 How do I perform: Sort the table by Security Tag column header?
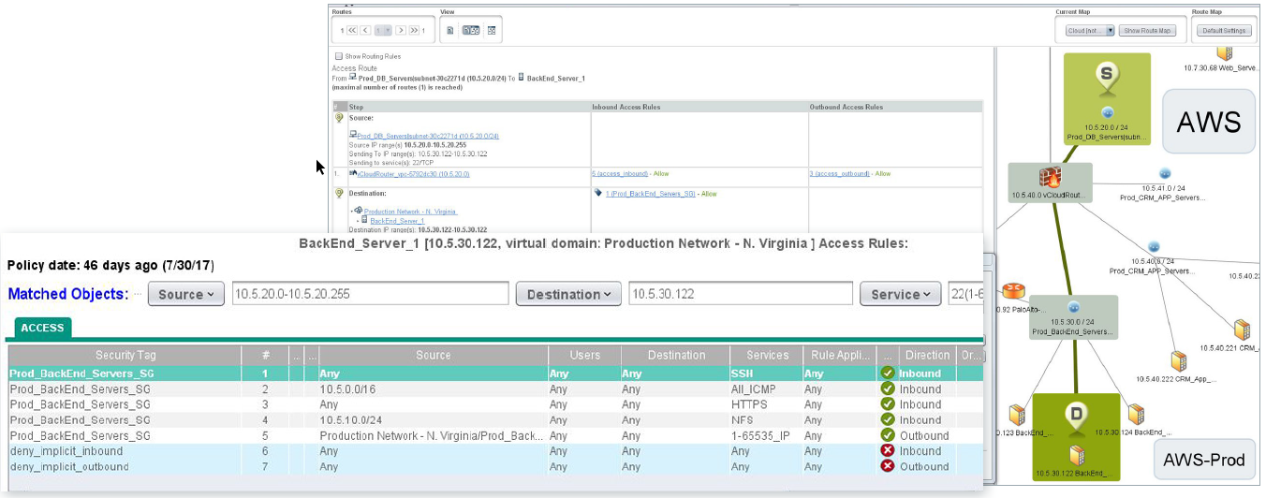pos(125,355)
